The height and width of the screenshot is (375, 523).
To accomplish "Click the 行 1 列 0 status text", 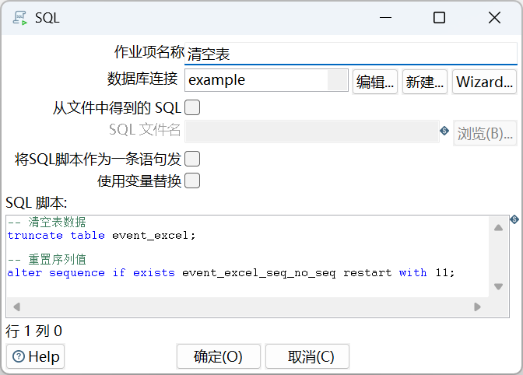I will (33, 331).
